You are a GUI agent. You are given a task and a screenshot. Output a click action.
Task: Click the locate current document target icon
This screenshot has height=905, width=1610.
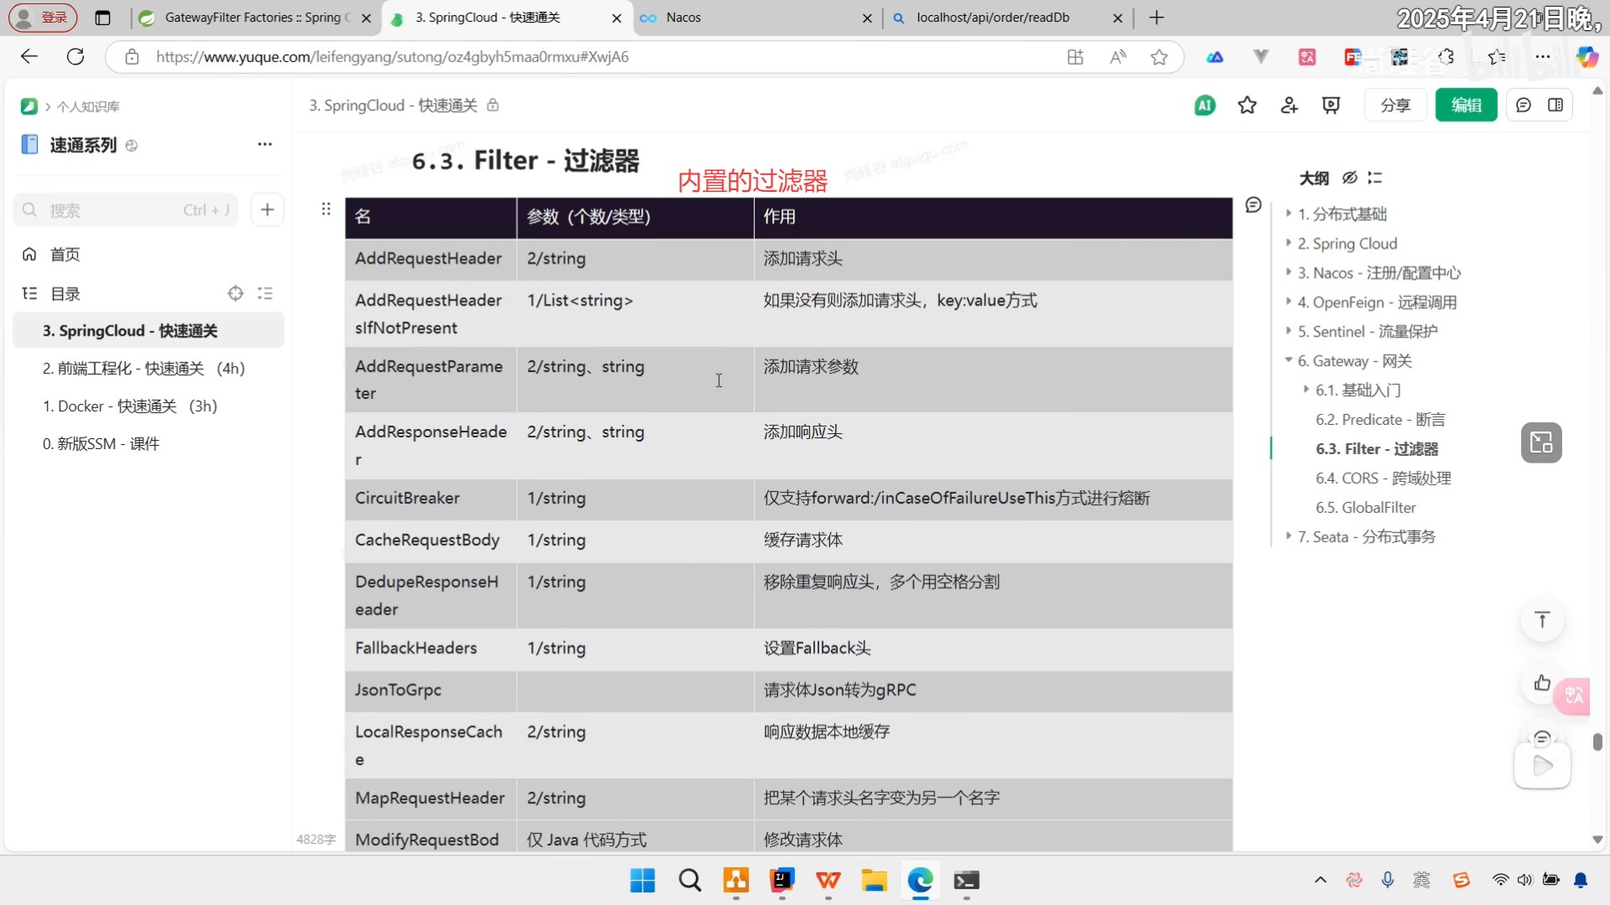point(236,293)
